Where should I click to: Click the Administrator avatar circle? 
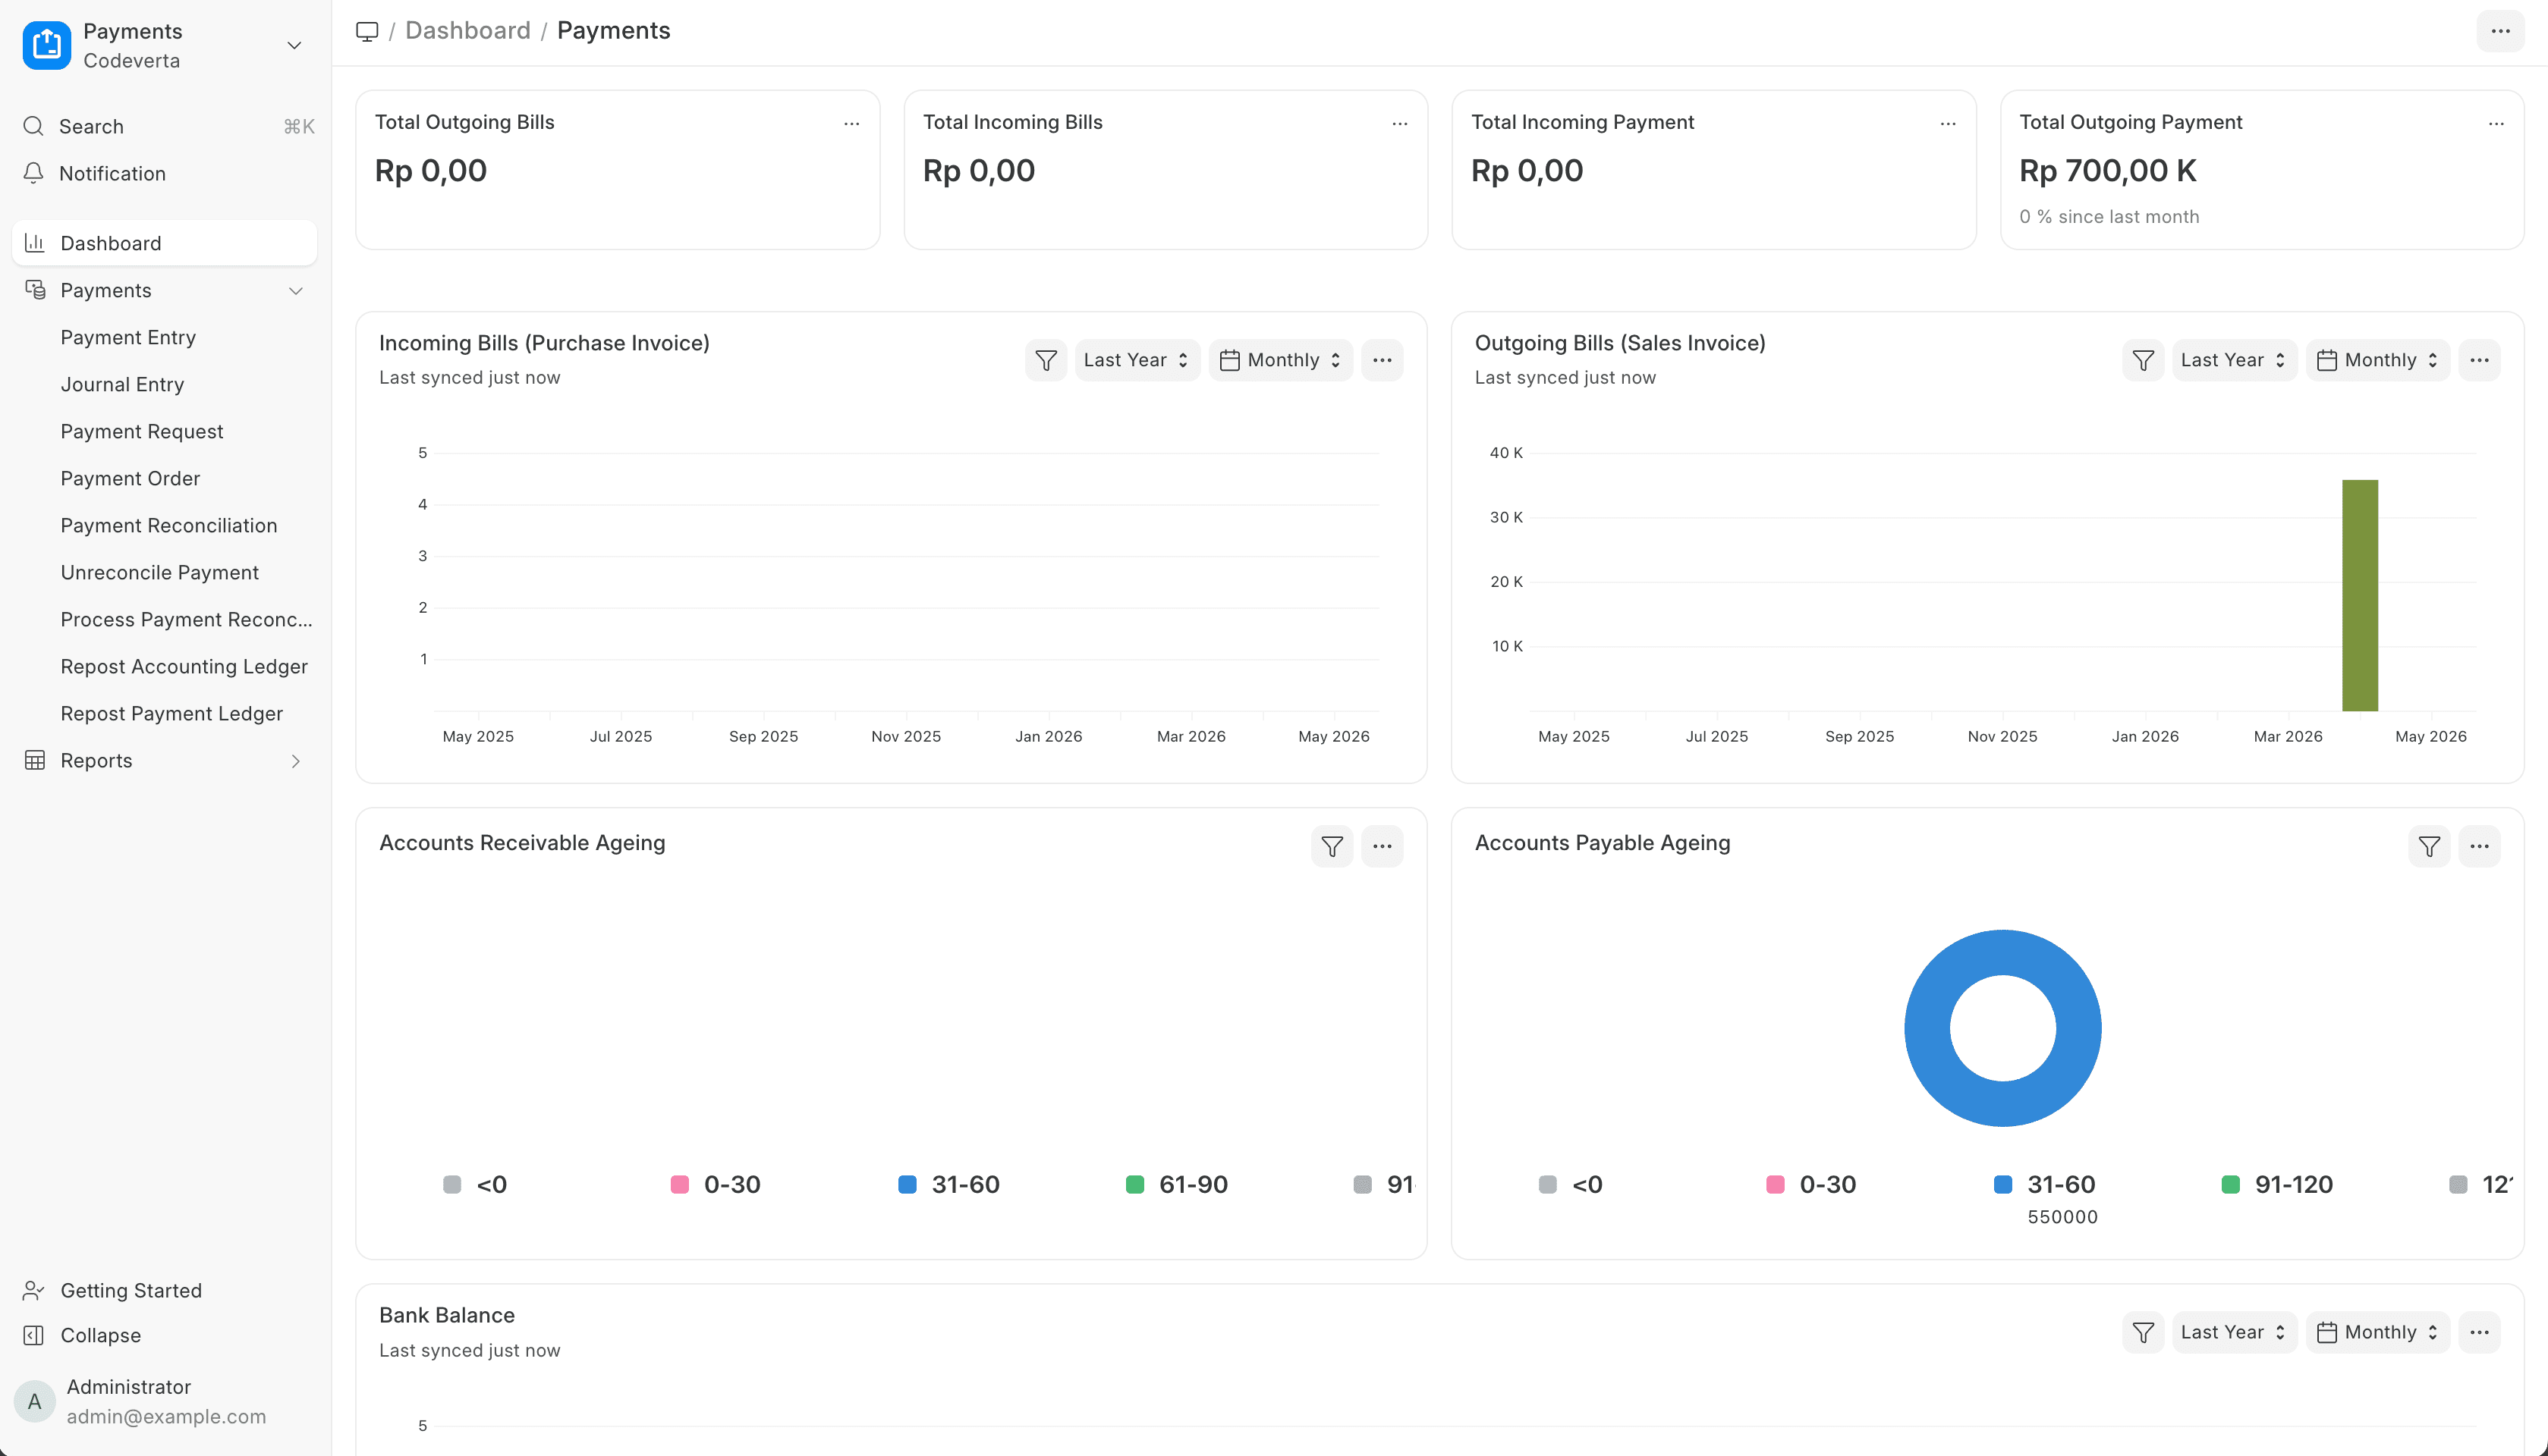click(x=35, y=1401)
